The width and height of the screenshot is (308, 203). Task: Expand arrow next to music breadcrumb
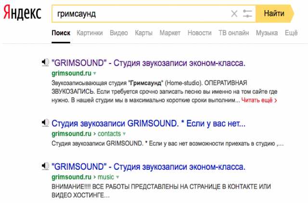pos(117,177)
